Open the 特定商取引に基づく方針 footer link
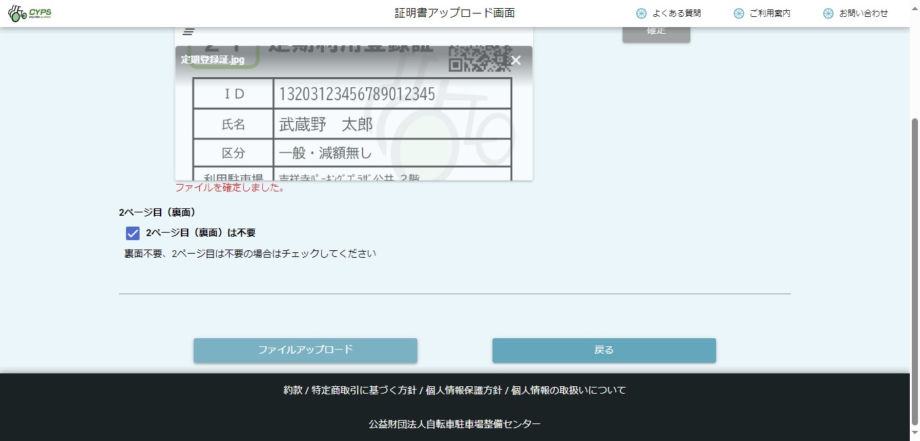This screenshot has width=920, height=441. (364, 390)
